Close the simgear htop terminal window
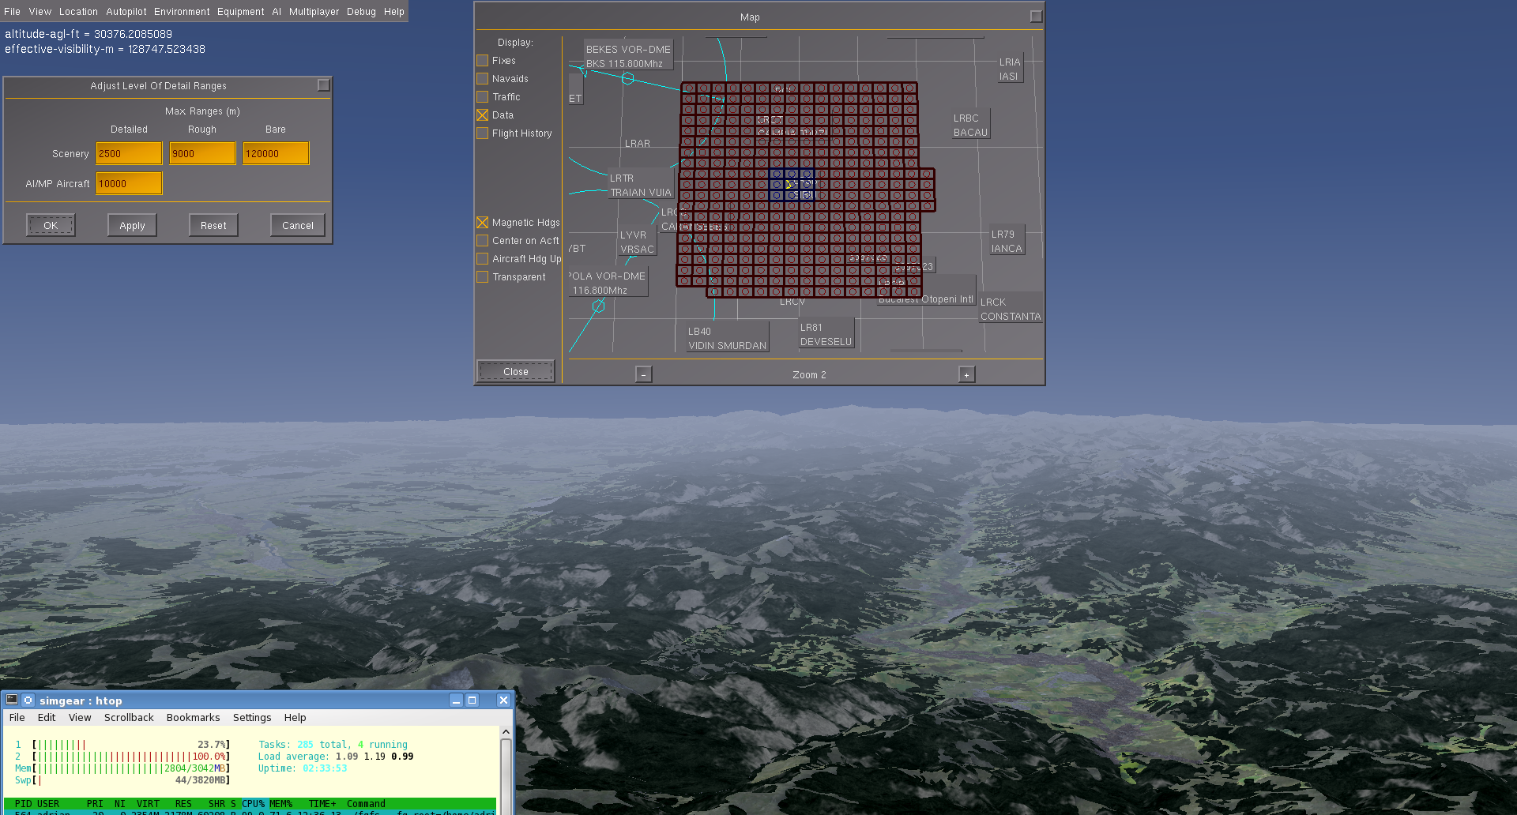The image size is (1517, 815). [x=503, y=700]
